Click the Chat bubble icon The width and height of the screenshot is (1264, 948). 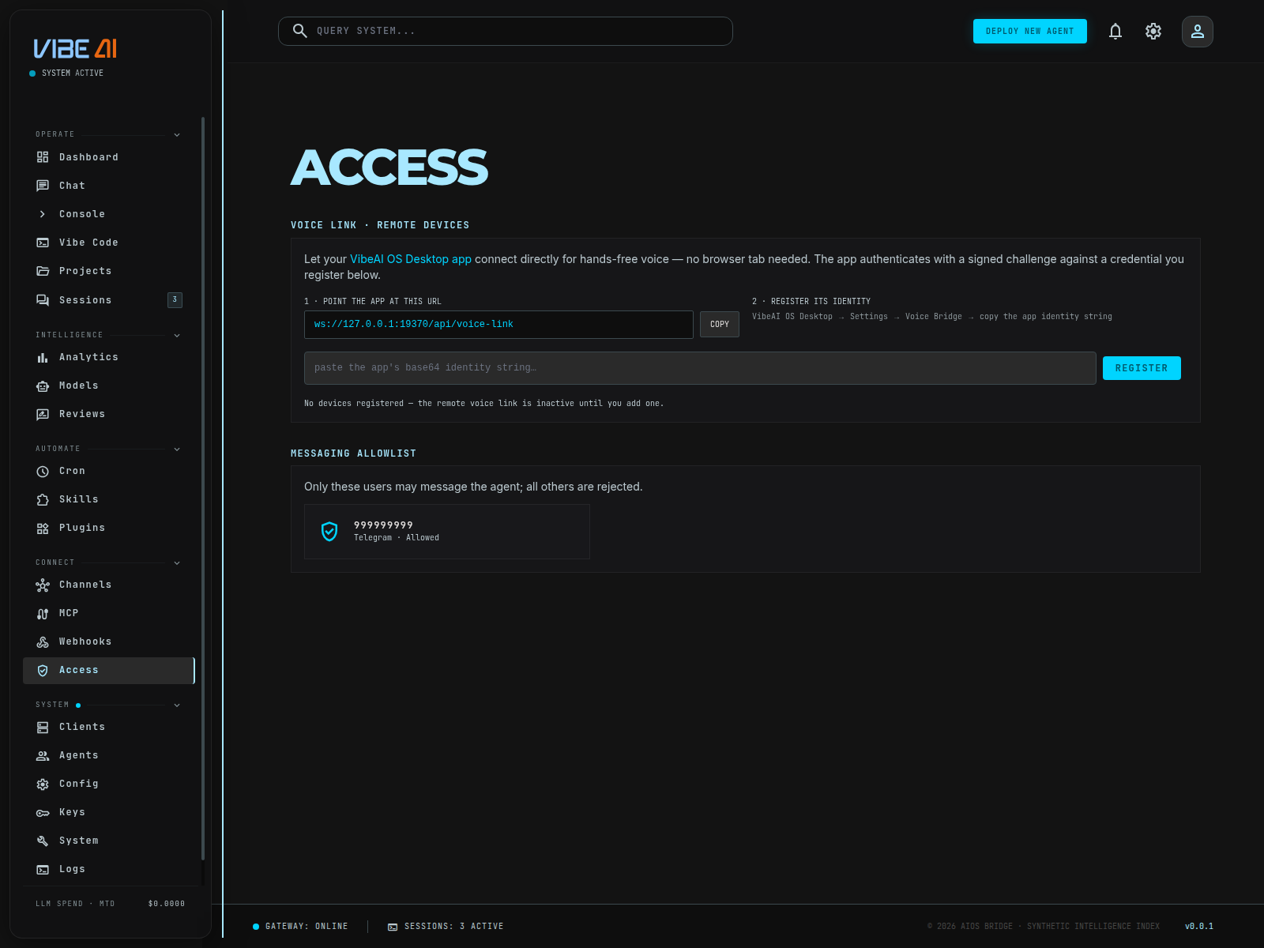(43, 186)
